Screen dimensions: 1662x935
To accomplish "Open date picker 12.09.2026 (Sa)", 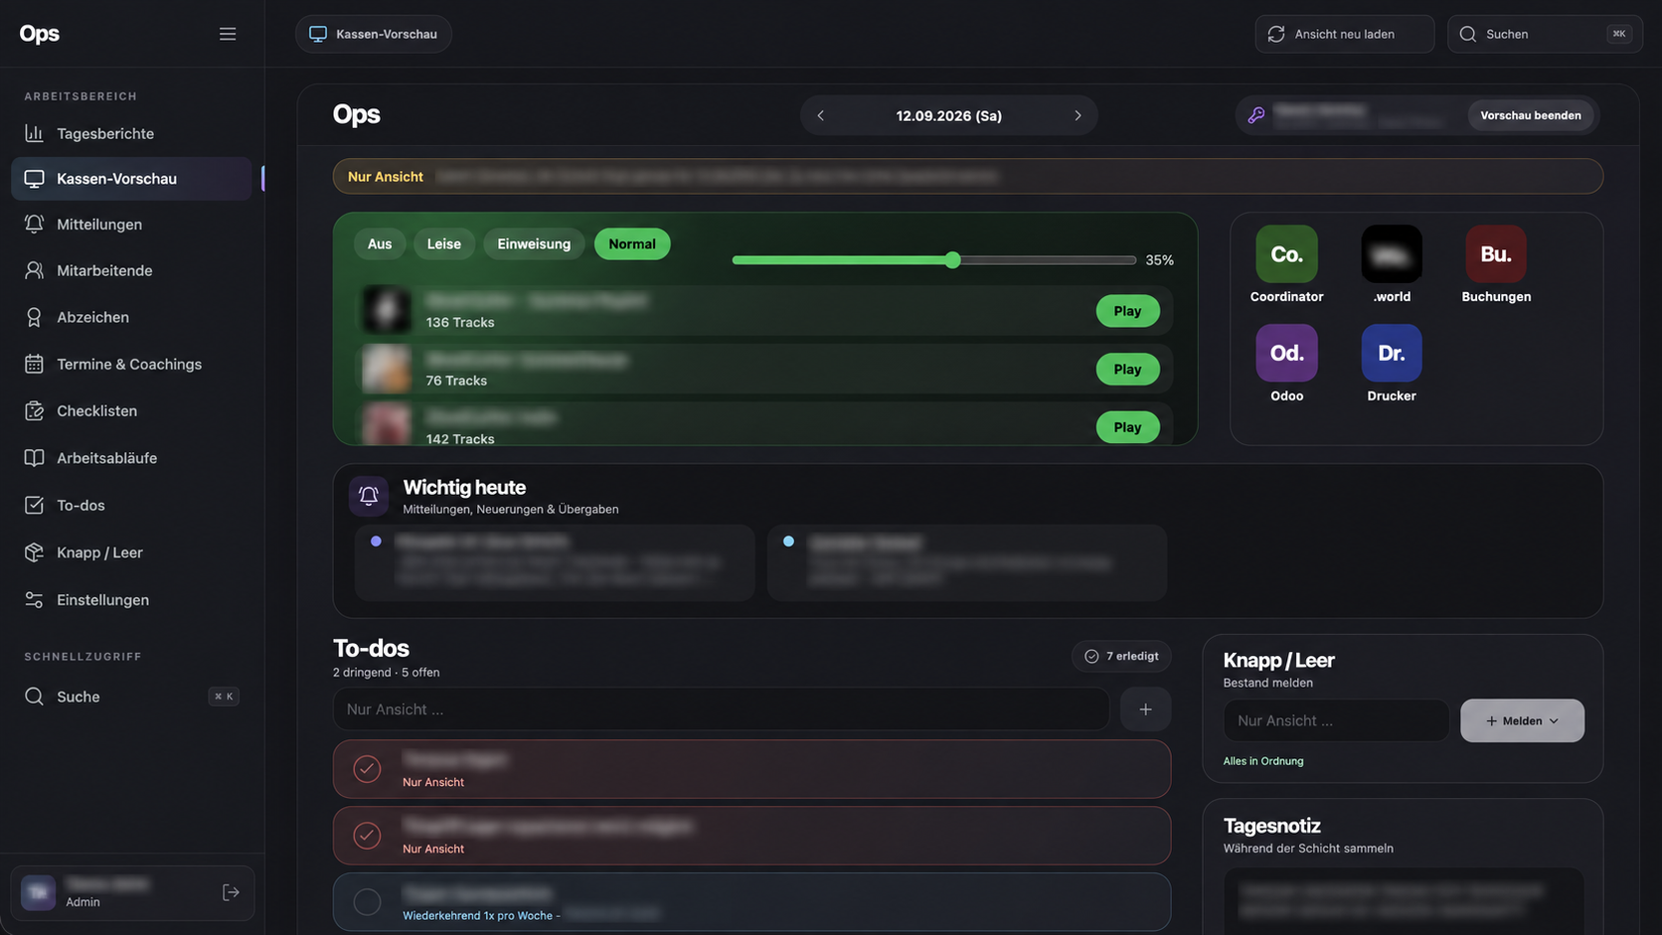I will [948, 115].
